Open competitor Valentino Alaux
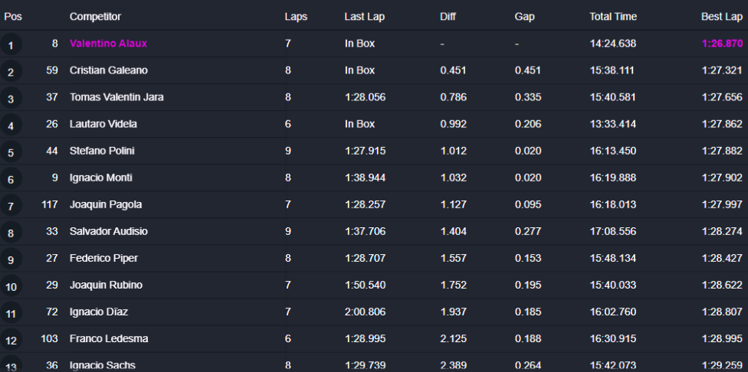Viewport: 748px width, 372px height. pyautogui.click(x=108, y=44)
